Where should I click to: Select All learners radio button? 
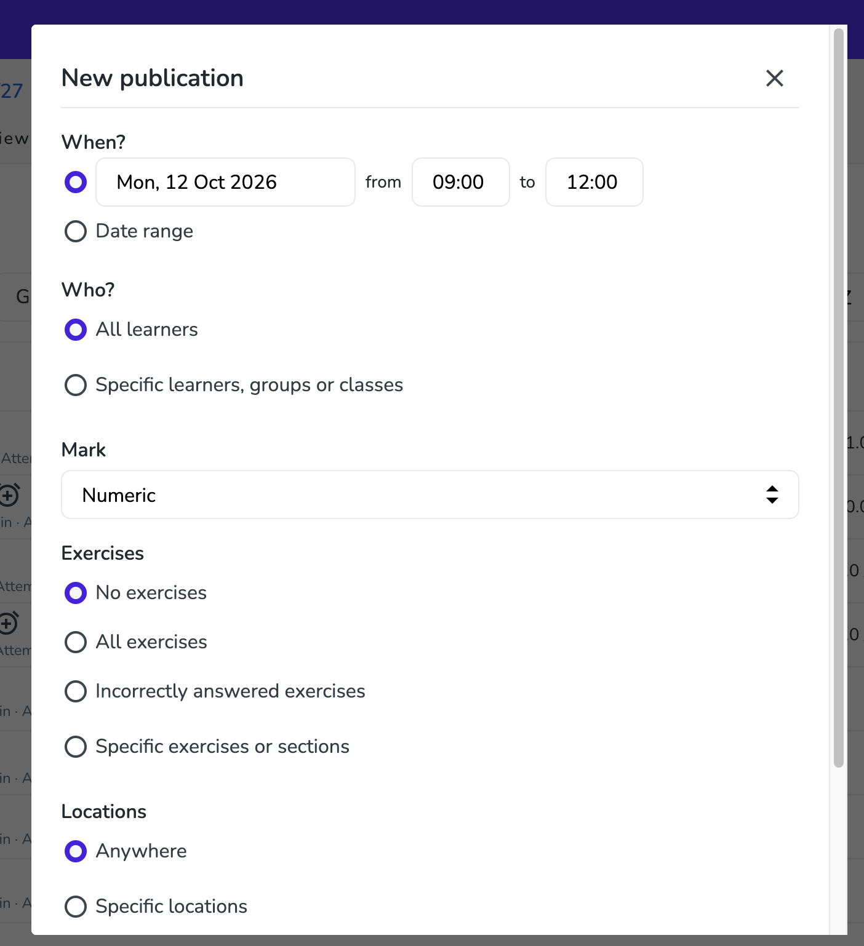click(x=76, y=330)
